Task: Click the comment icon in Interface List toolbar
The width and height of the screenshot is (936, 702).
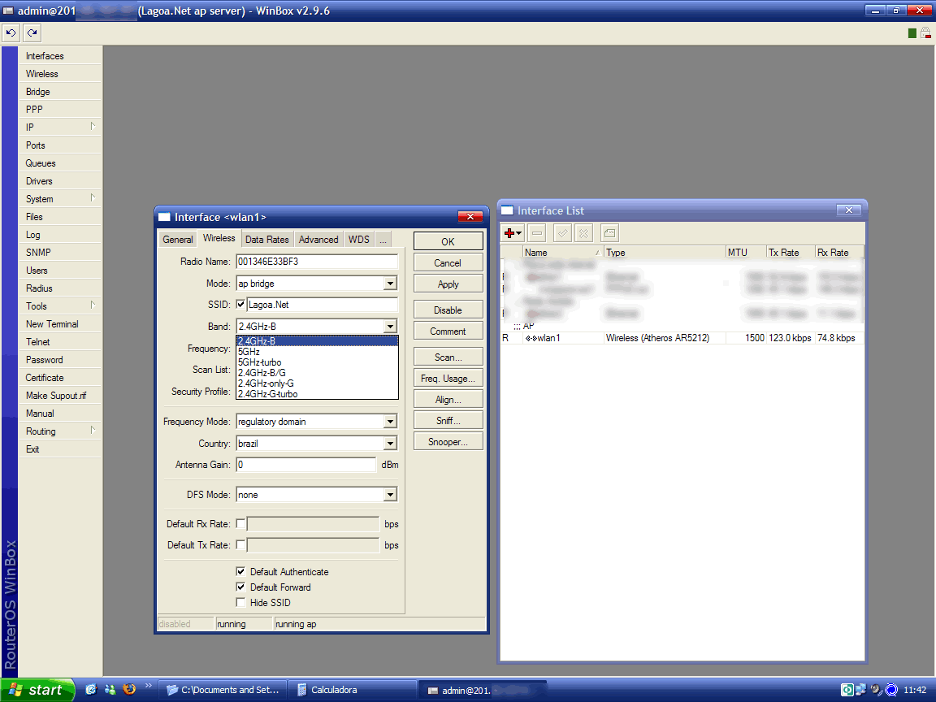Action: coord(609,233)
